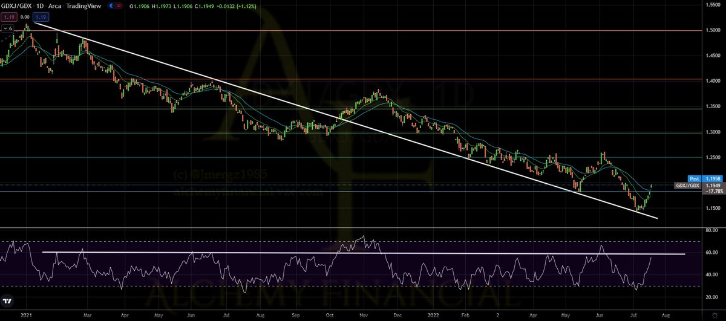Click the 1.3000 price axis level

713,132
